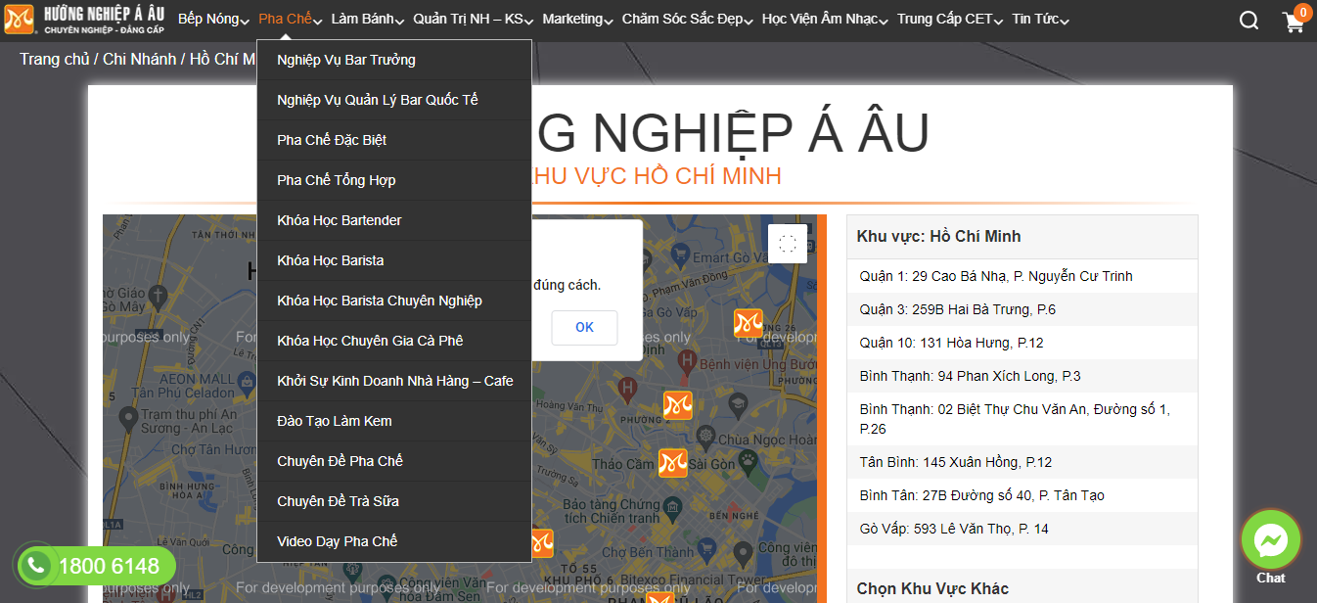Click the Chọn Khu Vực Khác heading
1317x603 pixels.
coord(932,588)
